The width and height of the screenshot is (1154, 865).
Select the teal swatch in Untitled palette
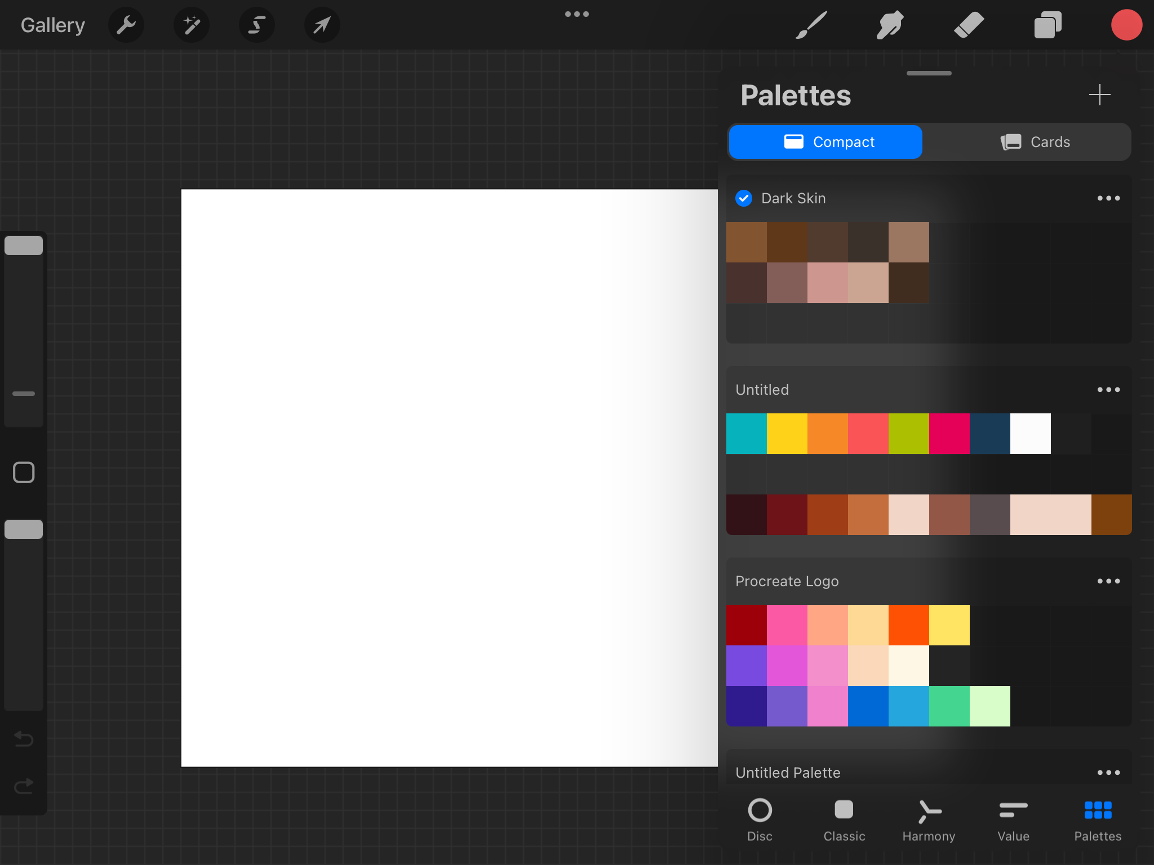pos(747,433)
